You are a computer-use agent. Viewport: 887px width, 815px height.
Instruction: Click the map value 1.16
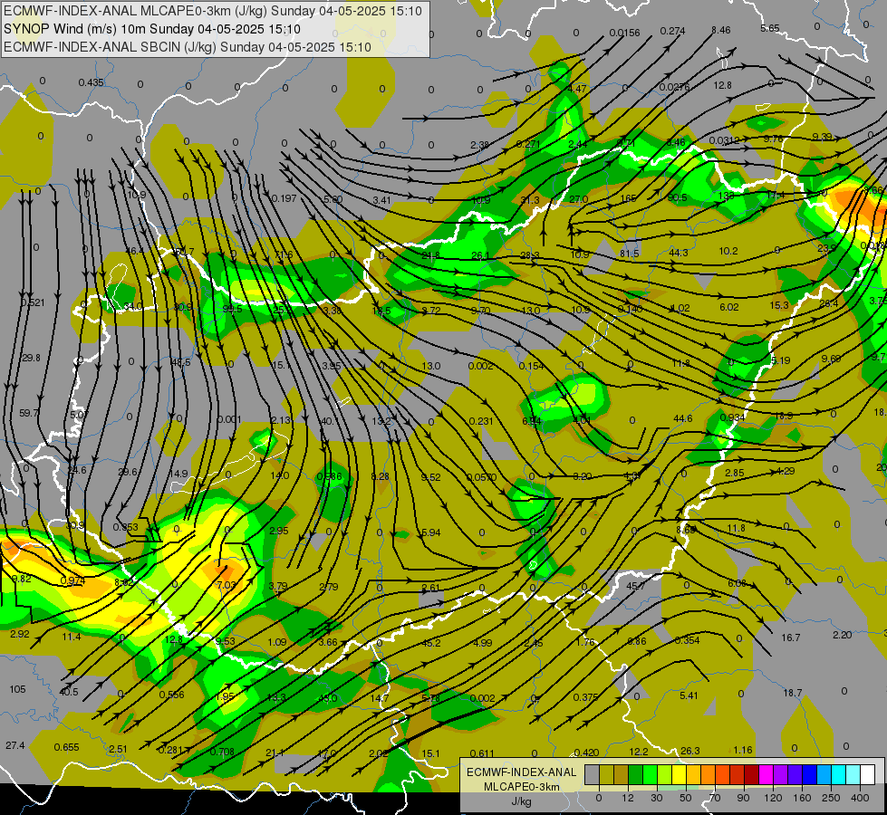[743, 750]
